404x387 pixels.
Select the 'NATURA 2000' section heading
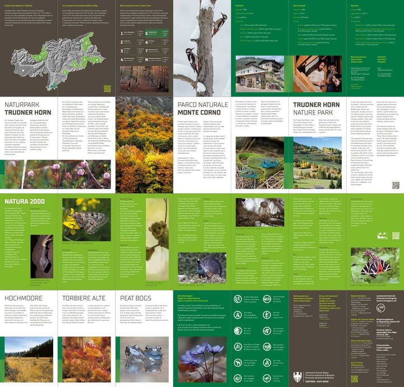(24, 201)
